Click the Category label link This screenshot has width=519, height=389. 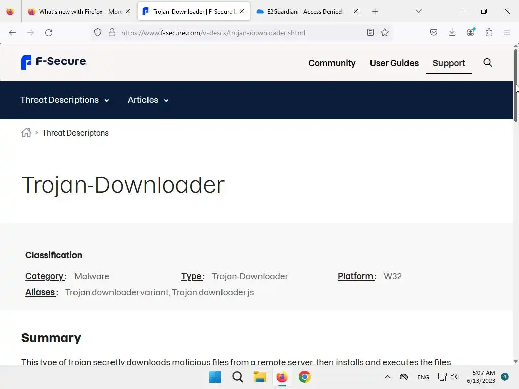pyautogui.click(x=45, y=276)
